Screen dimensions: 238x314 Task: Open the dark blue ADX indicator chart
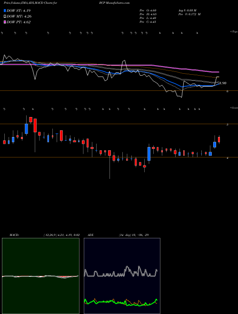(x=122, y=276)
